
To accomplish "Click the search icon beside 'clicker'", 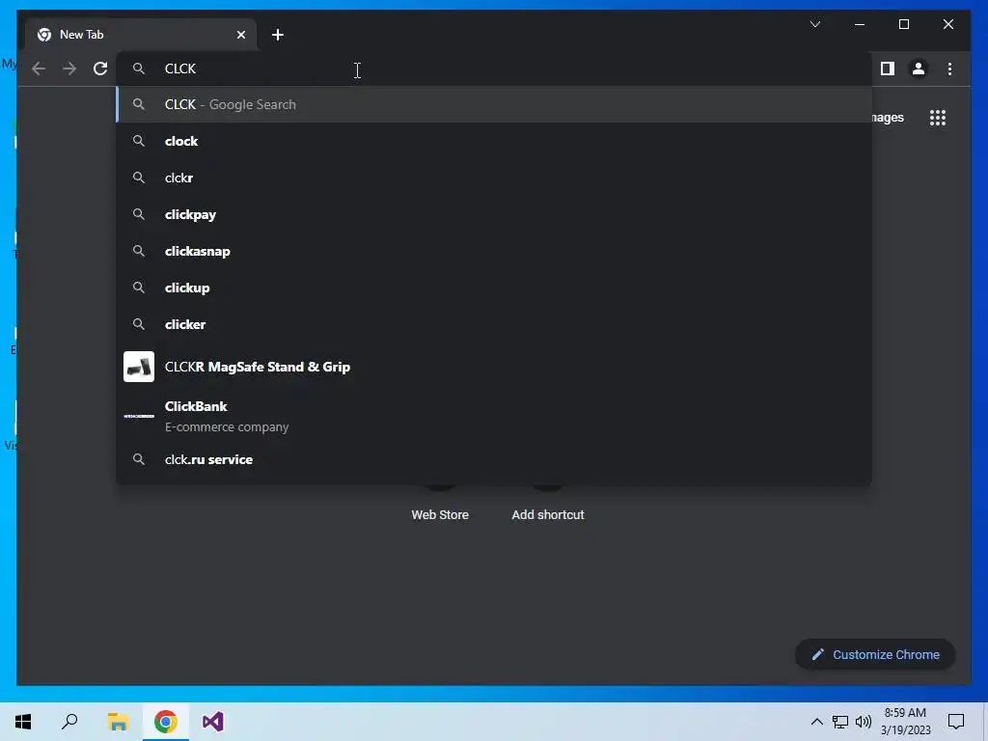I will [x=139, y=324].
